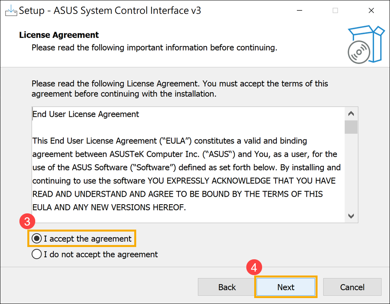Go back with the Back button
The height and width of the screenshot is (304, 390).
tap(227, 287)
